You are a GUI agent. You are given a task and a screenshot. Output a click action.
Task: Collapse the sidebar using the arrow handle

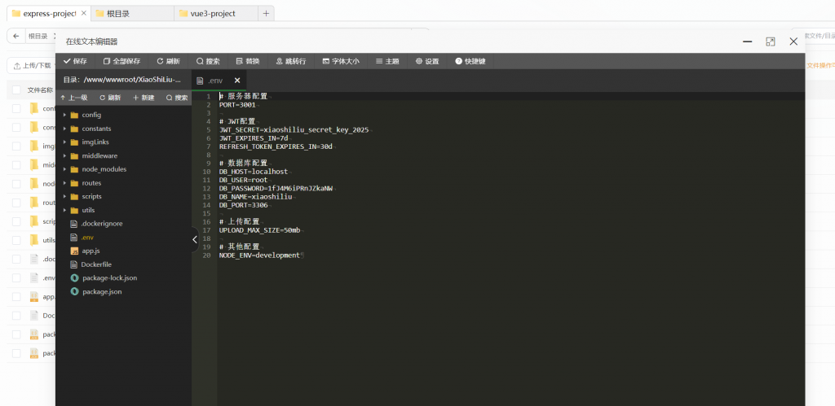195,239
